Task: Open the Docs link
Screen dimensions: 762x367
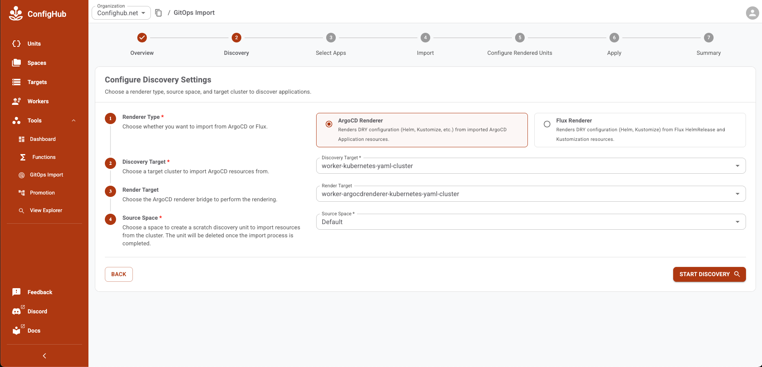Action: click(x=34, y=331)
